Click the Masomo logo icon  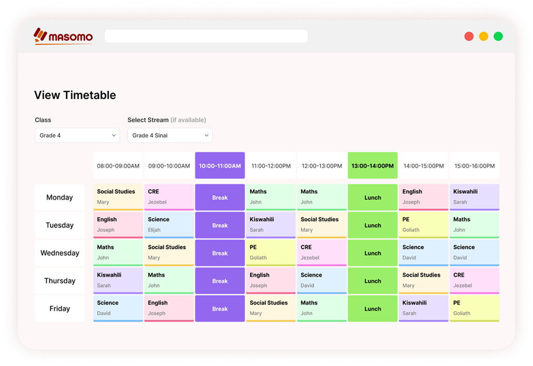pos(40,36)
